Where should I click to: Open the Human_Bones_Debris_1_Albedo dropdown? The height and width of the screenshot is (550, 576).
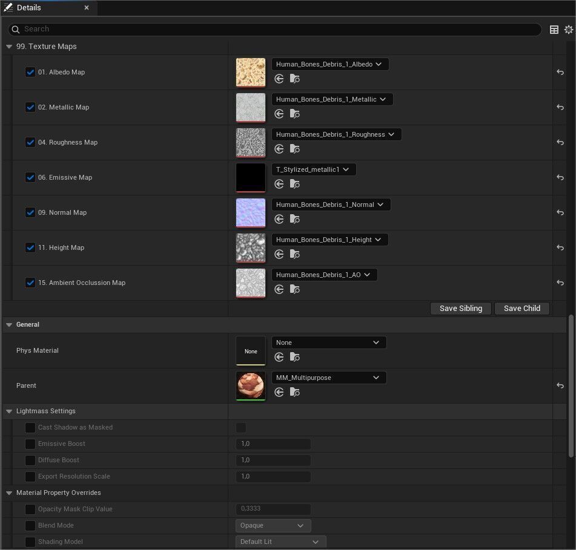point(330,64)
